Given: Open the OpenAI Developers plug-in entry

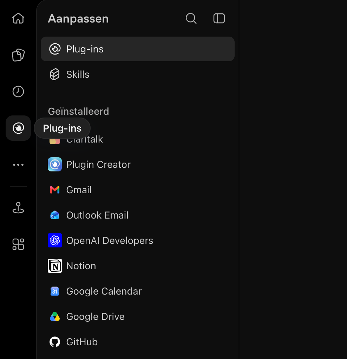Looking at the screenshot, I should pyautogui.click(x=138, y=240).
